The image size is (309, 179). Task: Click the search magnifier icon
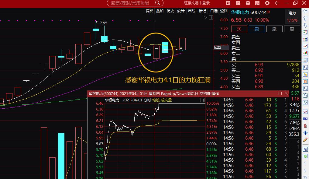[157, 3]
